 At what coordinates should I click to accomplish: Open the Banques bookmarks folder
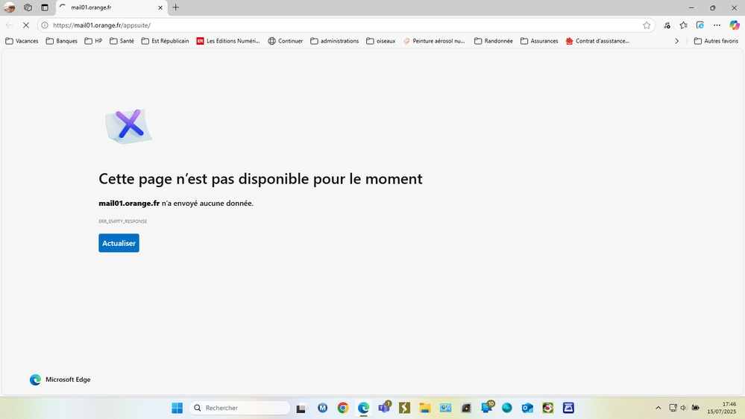62,41
